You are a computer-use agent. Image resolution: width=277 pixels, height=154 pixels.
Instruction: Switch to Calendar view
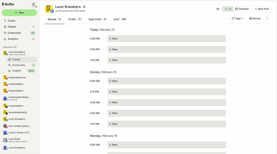[242, 9]
